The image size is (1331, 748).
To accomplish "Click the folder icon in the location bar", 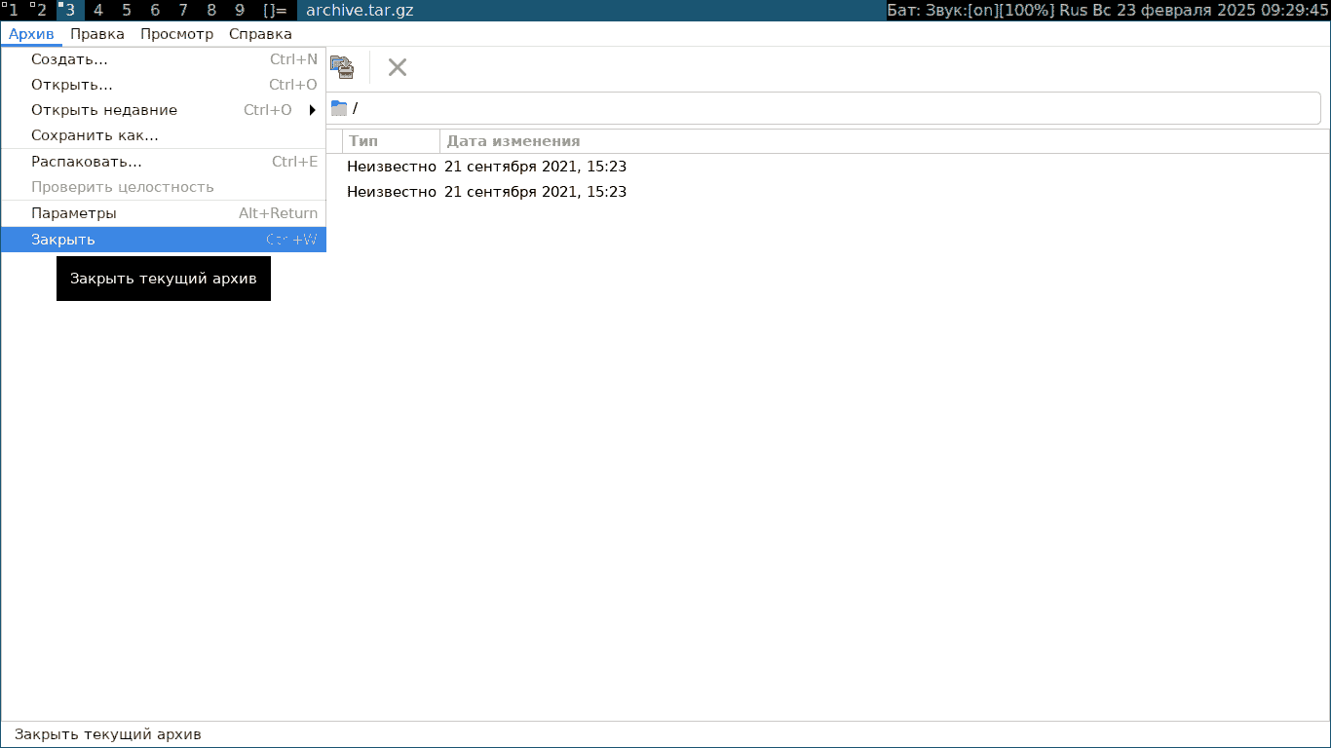I will 339,108.
